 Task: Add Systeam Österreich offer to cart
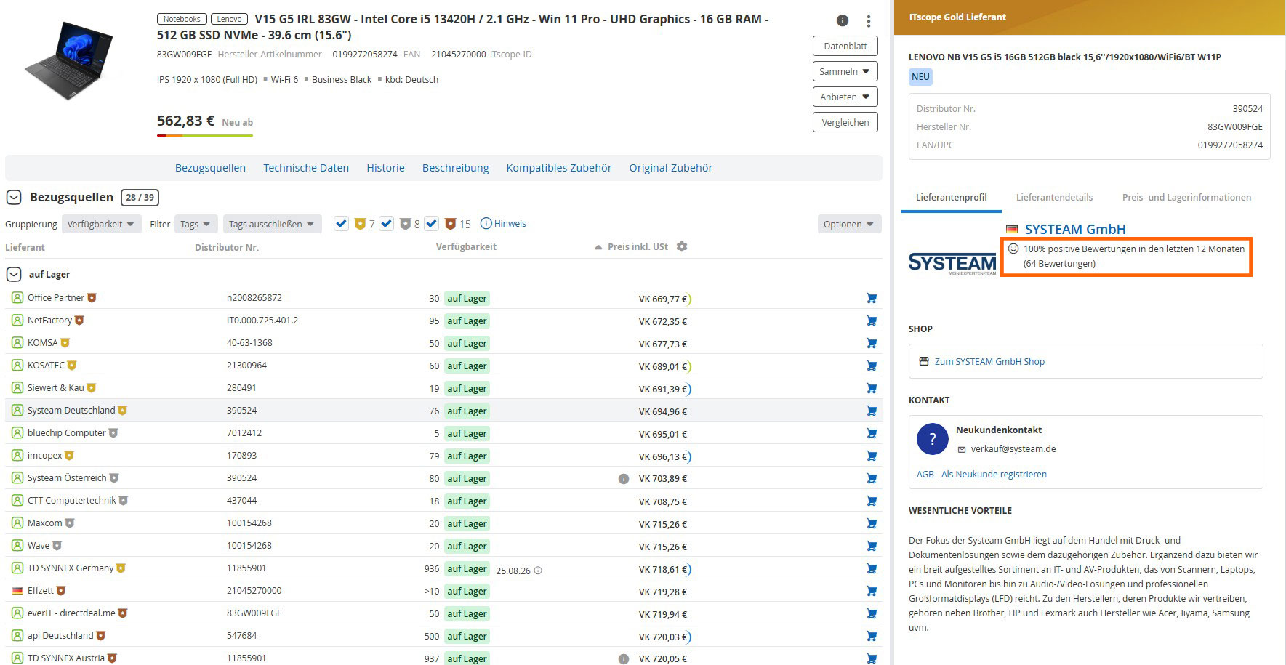point(872,478)
